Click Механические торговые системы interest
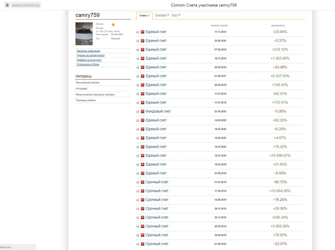Viewport: 335px width, 250px height. pos(95,94)
